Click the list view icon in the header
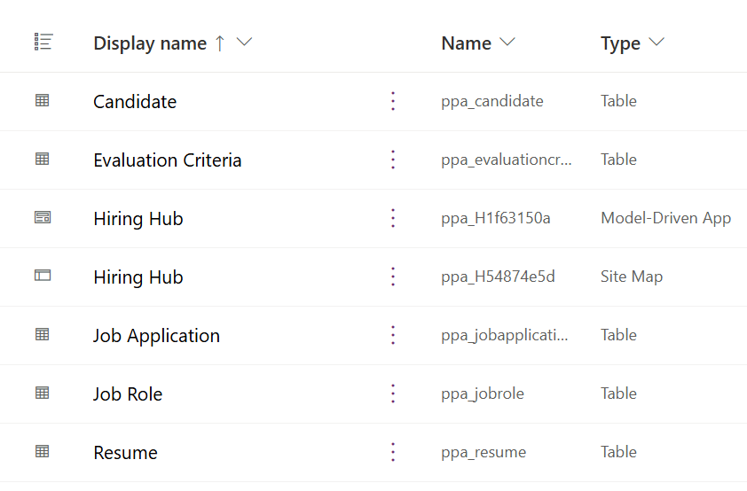Image resolution: width=747 pixels, height=491 pixels. pos(43,42)
